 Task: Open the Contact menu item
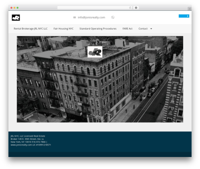pyautogui.click(x=143, y=29)
